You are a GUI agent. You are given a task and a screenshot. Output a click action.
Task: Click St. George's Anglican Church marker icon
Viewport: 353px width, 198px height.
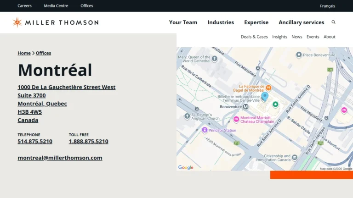(187, 116)
